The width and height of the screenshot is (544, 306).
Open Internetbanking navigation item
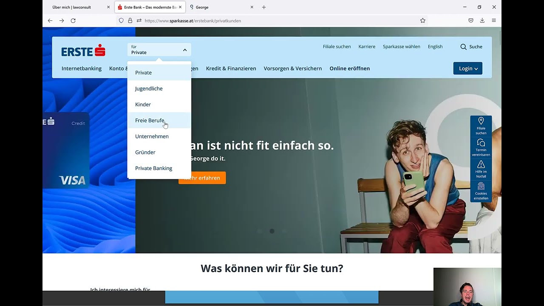tap(82, 68)
